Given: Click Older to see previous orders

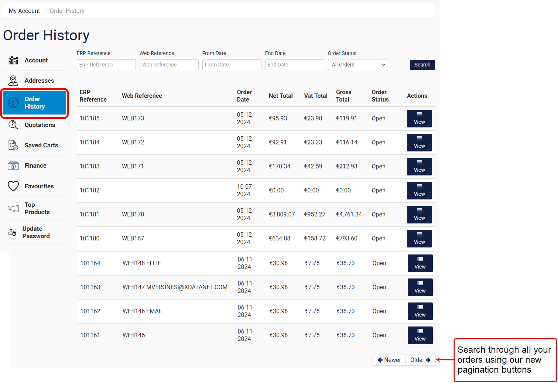Looking at the screenshot, I should pos(420,360).
